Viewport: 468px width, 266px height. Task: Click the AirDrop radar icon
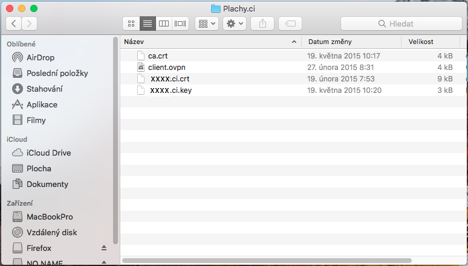click(18, 57)
